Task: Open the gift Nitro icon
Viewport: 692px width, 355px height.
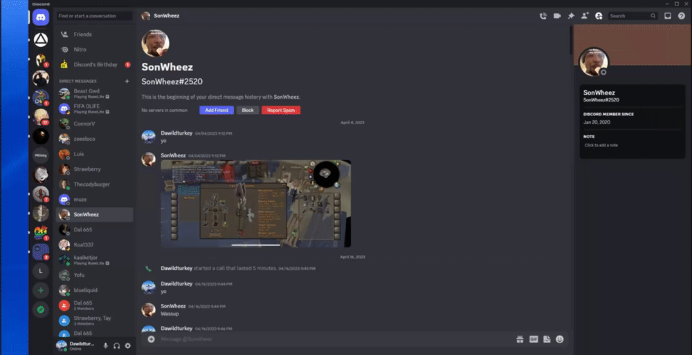Action: (520, 339)
